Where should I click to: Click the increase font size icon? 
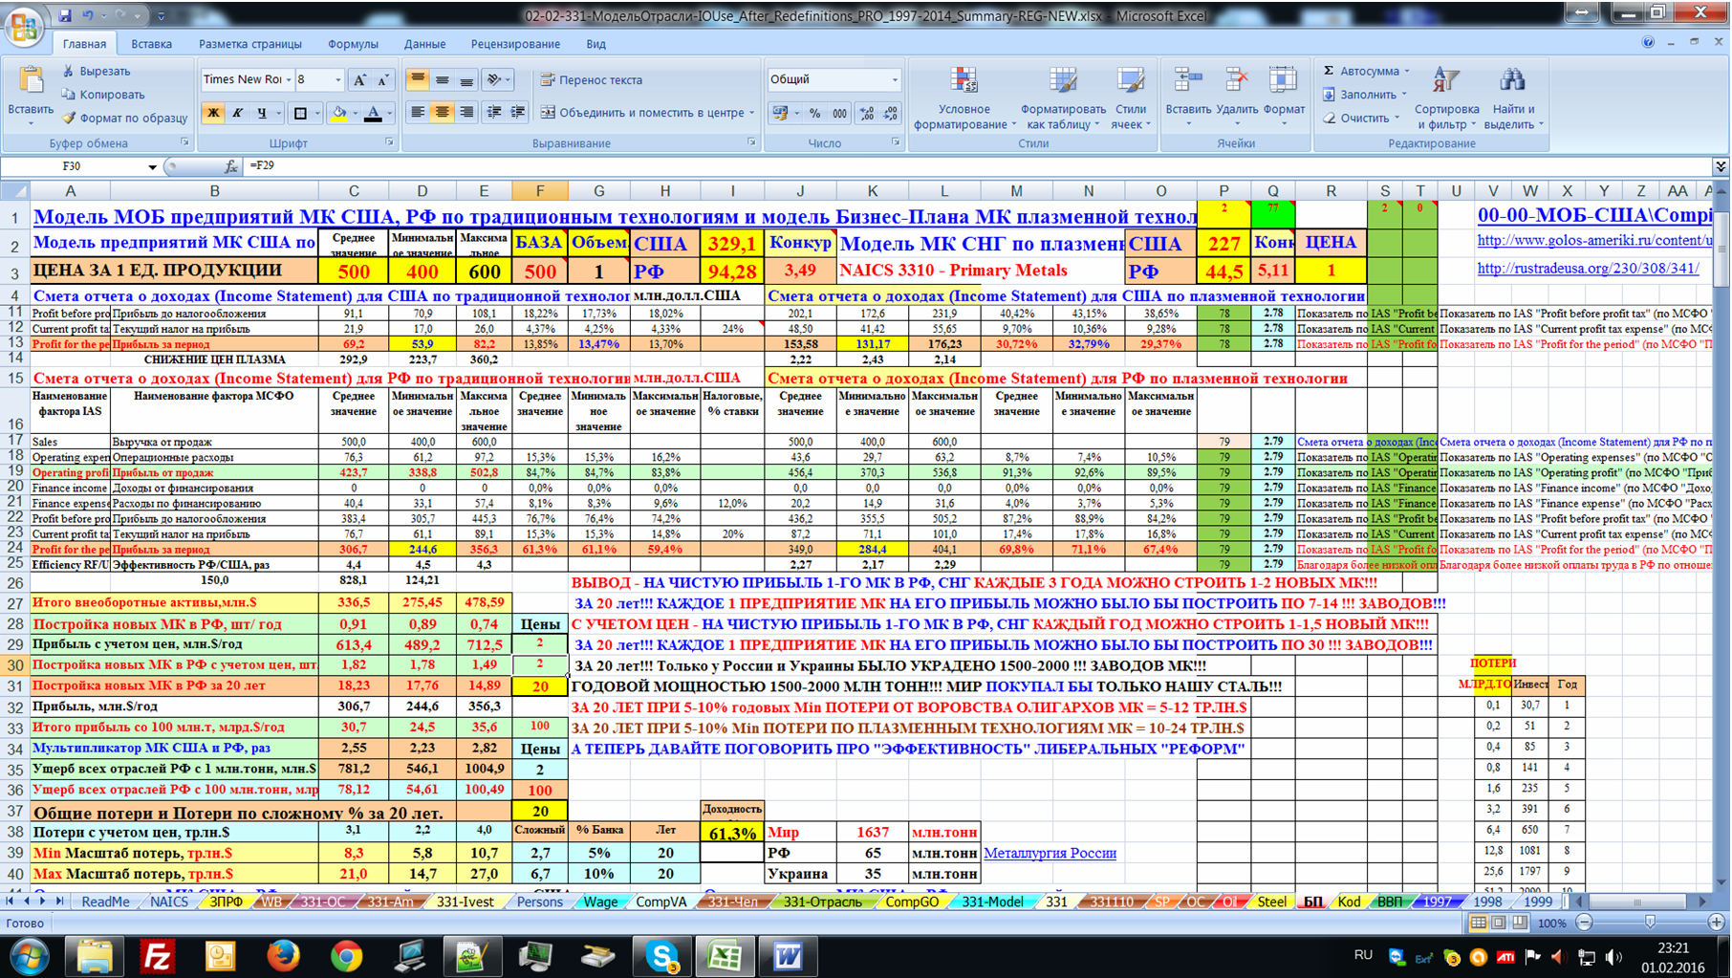359,80
